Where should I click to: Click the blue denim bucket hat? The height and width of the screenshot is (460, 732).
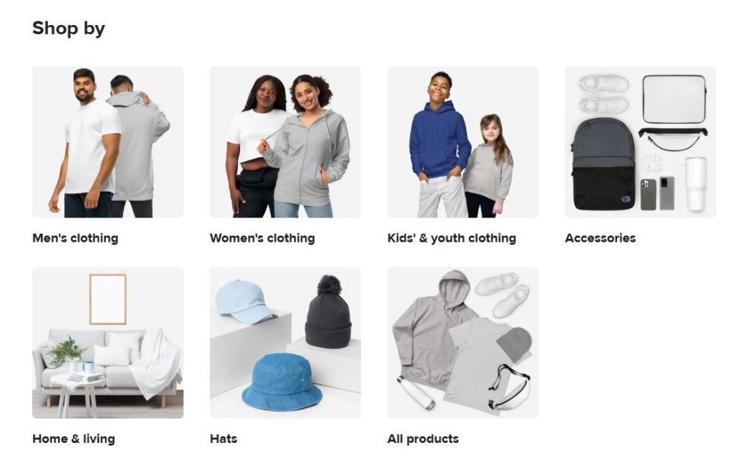(282, 381)
